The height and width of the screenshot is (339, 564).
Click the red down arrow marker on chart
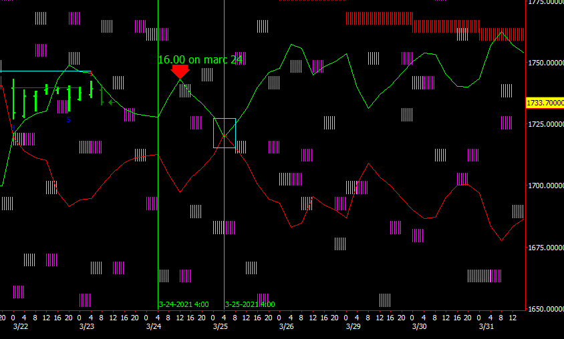[180, 72]
